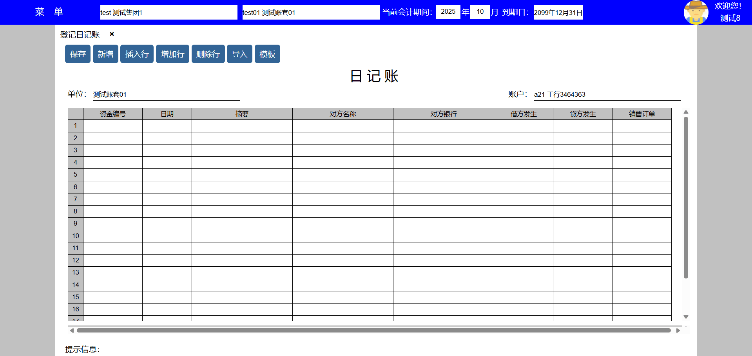Click the 插入行 button
The image size is (752, 356).
tap(137, 54)
